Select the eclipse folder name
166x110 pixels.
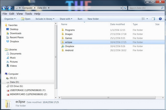69,42
